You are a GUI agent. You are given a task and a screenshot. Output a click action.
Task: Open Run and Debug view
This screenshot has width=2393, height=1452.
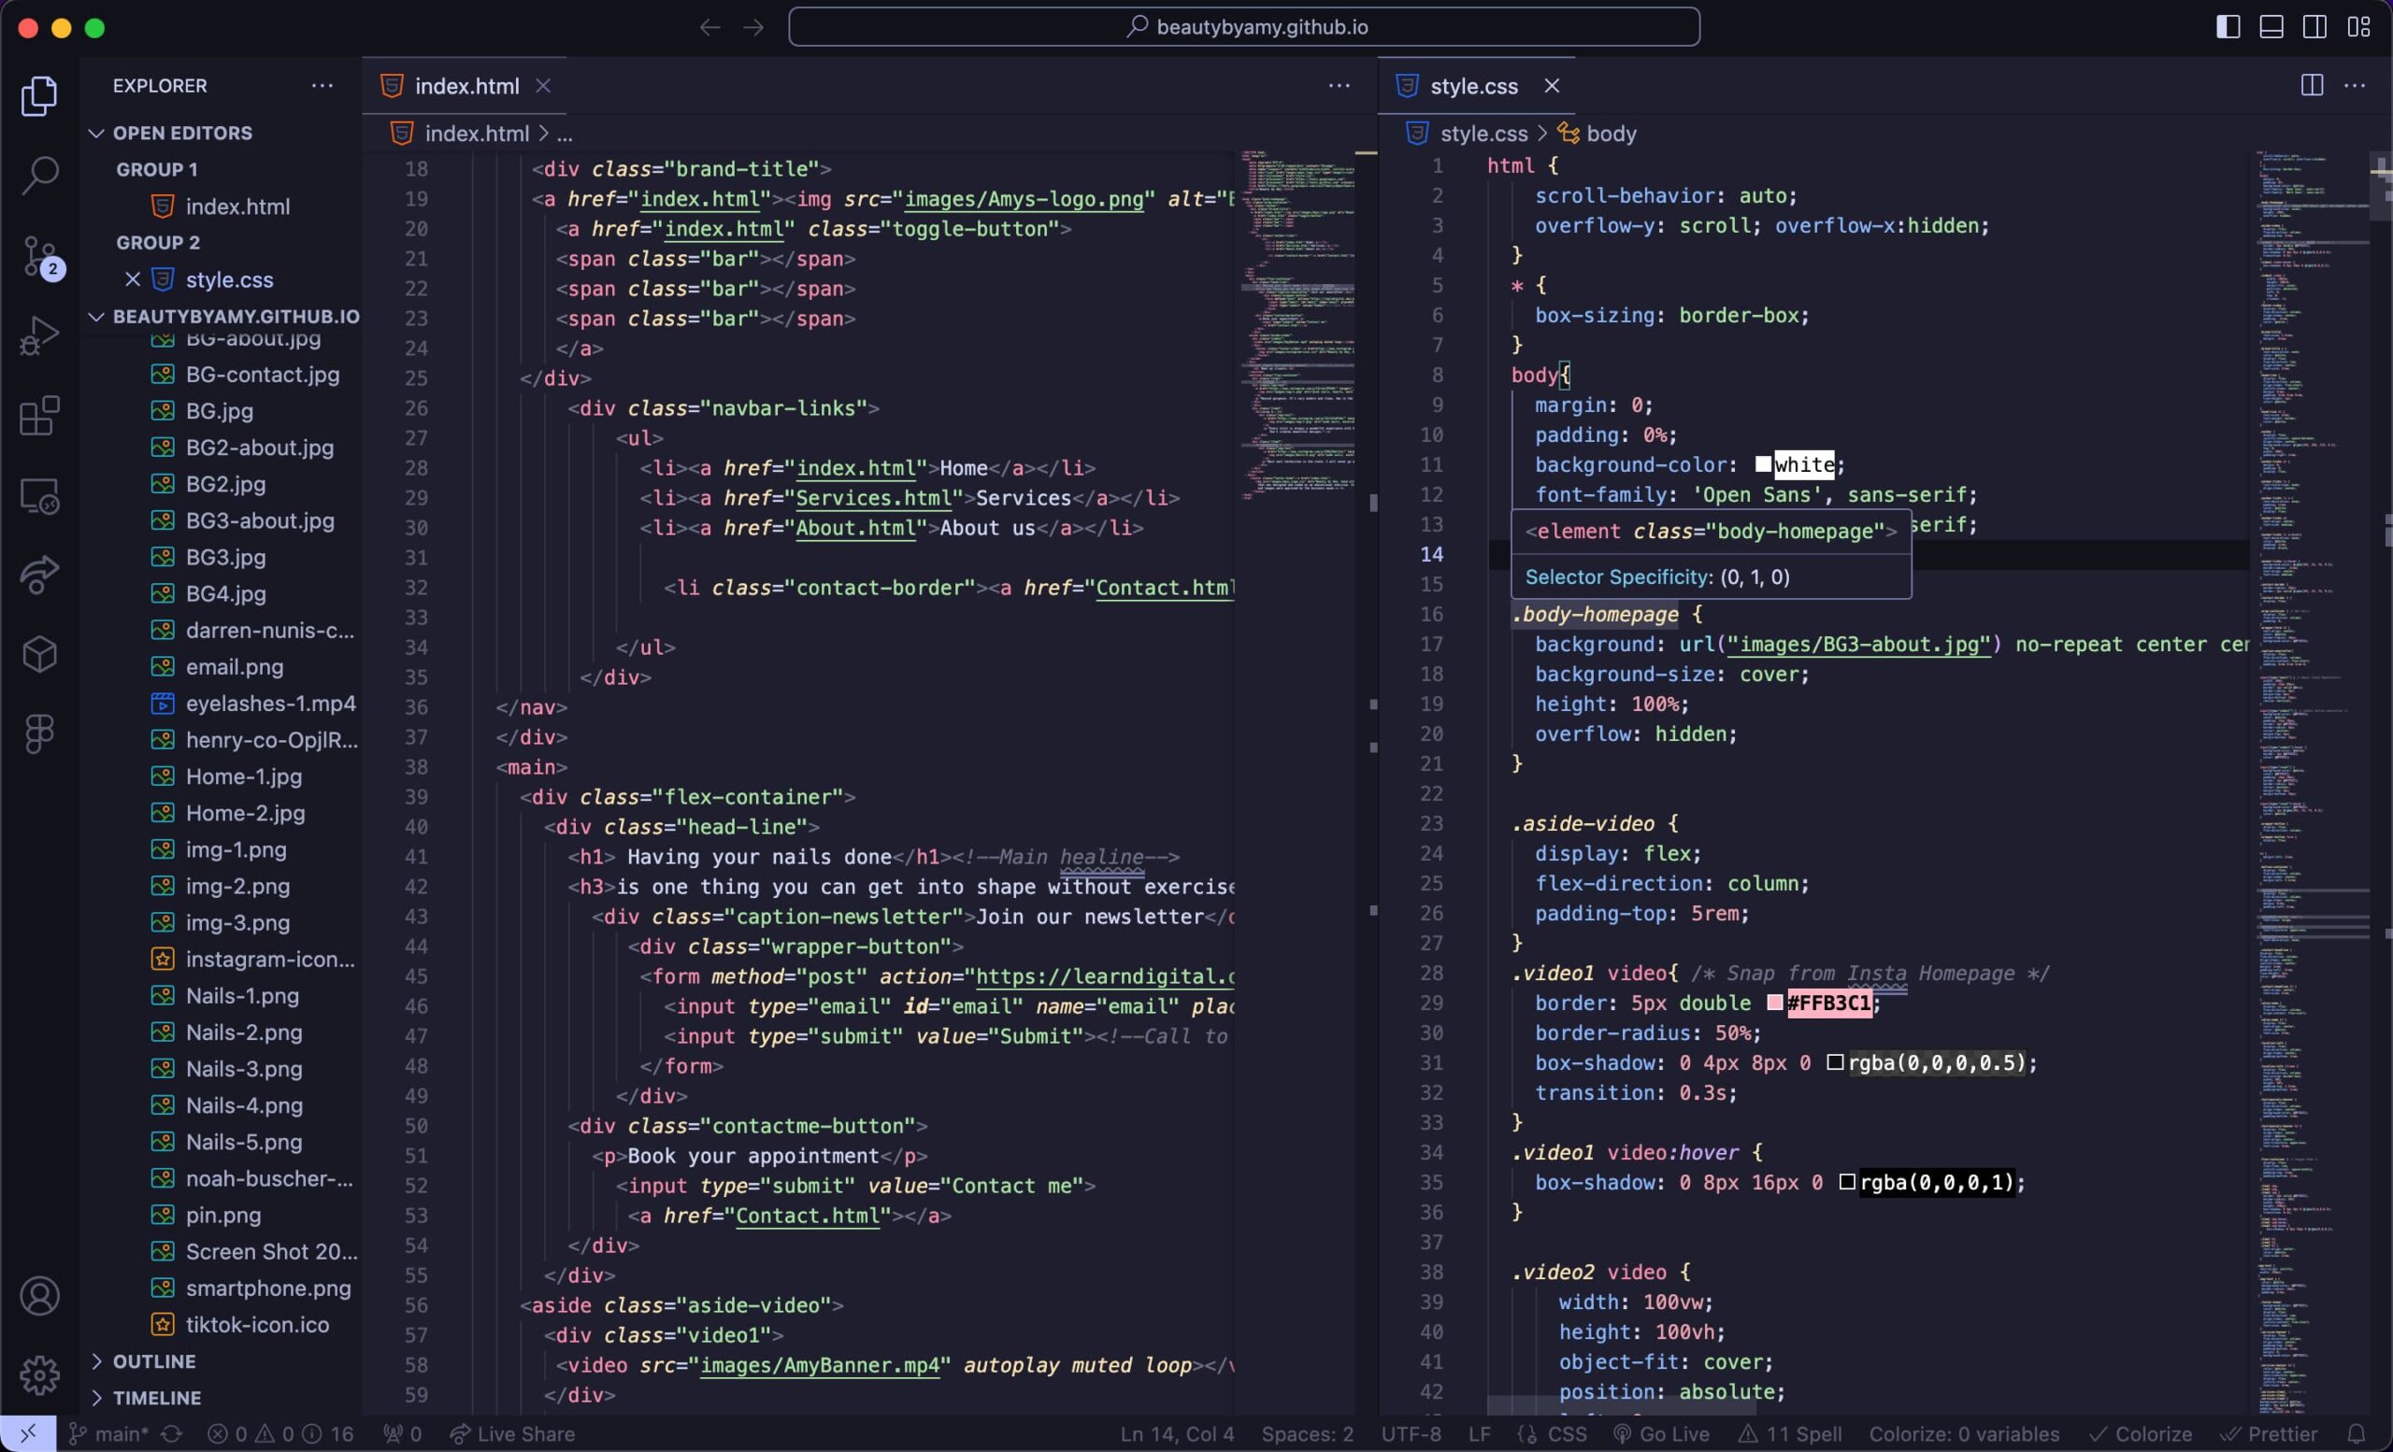[40, 335]
